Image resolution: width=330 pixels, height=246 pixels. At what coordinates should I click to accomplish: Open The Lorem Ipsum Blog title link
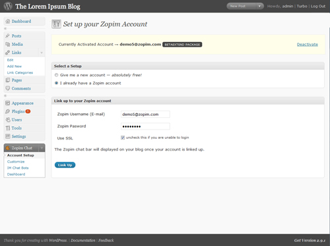tap(48, 7)
